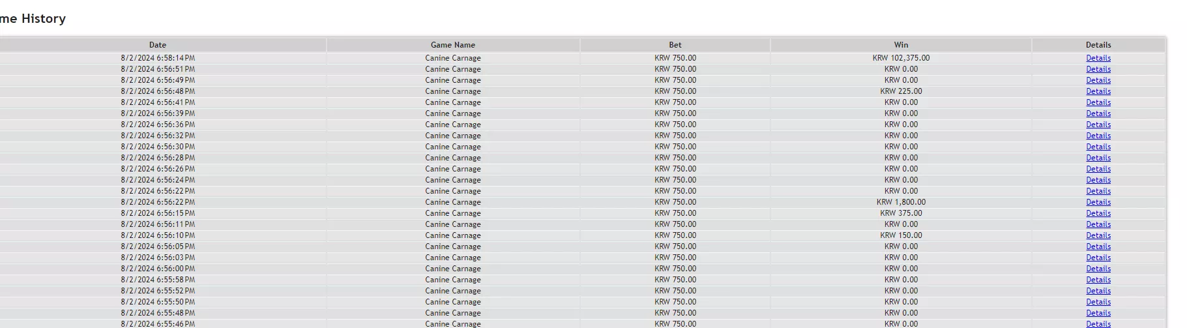This screenshot has height=328, width=1187.
Task: Select the Bet column header
Action: tap(675, 45)
